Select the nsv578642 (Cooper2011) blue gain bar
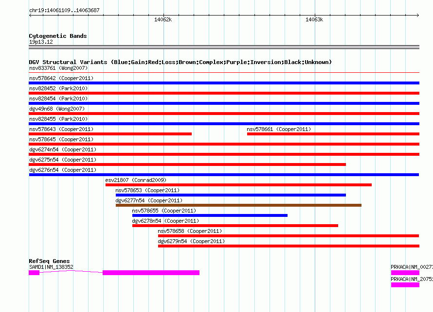The image size is (433, 312). (224, 83)
